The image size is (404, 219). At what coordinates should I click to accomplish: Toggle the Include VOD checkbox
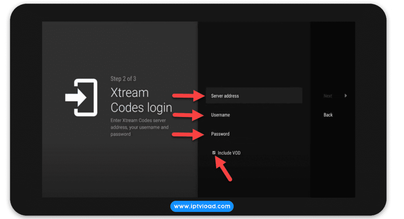214,153
